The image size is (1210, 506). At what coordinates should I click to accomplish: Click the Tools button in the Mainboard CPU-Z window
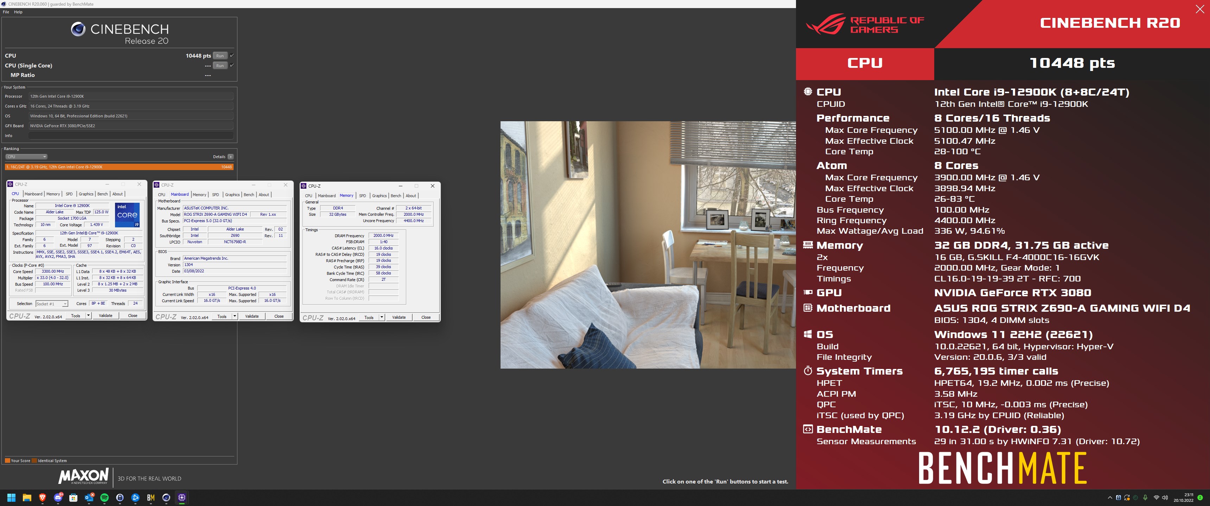click(222, 316)
